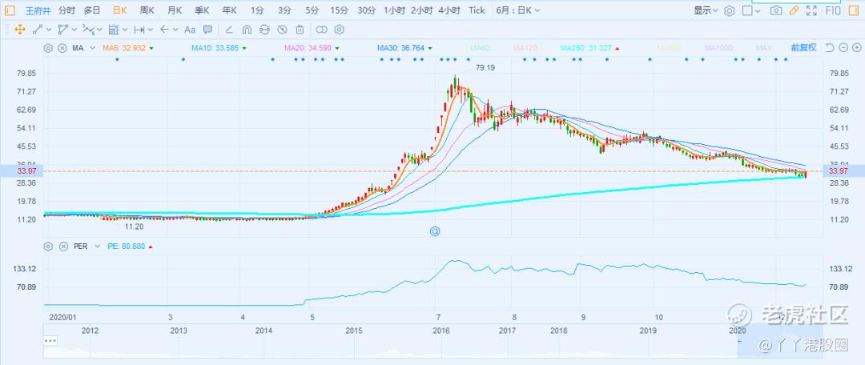The image size is (865, 365).
Task: Toggle drawings visibility with the crossed-eye icon
Action: click(282, 30)
